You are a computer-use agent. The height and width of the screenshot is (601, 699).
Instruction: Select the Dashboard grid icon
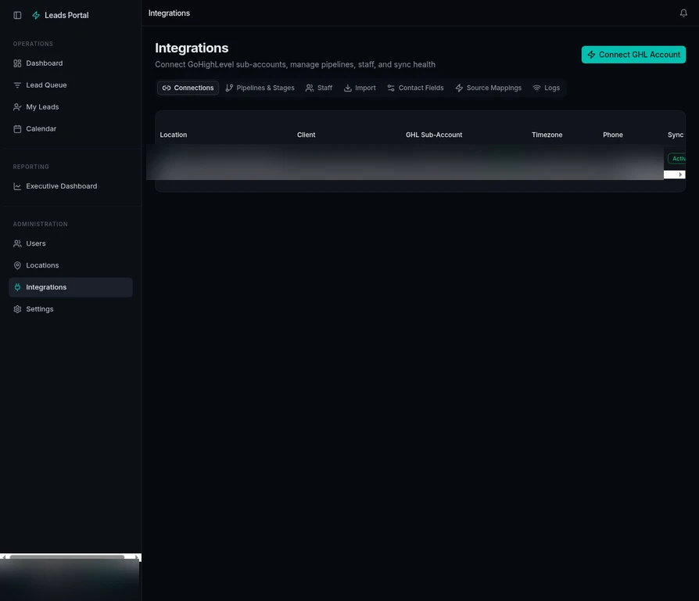point(16,63)
